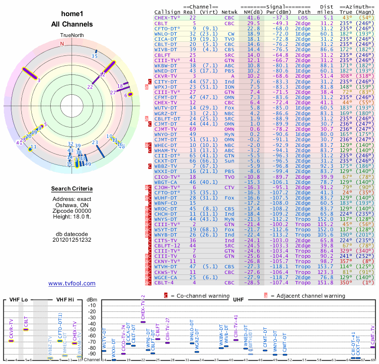Click the VHF Hi band label
This screenshot has height=364, width=379.
click(65, 300)
